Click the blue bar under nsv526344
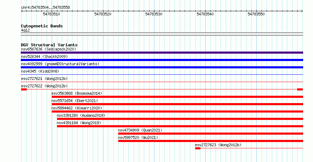The width and height of the screenshot is (313, 162). pyautogui.click(x=162, y=60)
